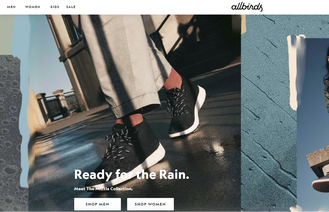Open the MEN navigation menu
The image size is (329, 212).
coord(11,7)
